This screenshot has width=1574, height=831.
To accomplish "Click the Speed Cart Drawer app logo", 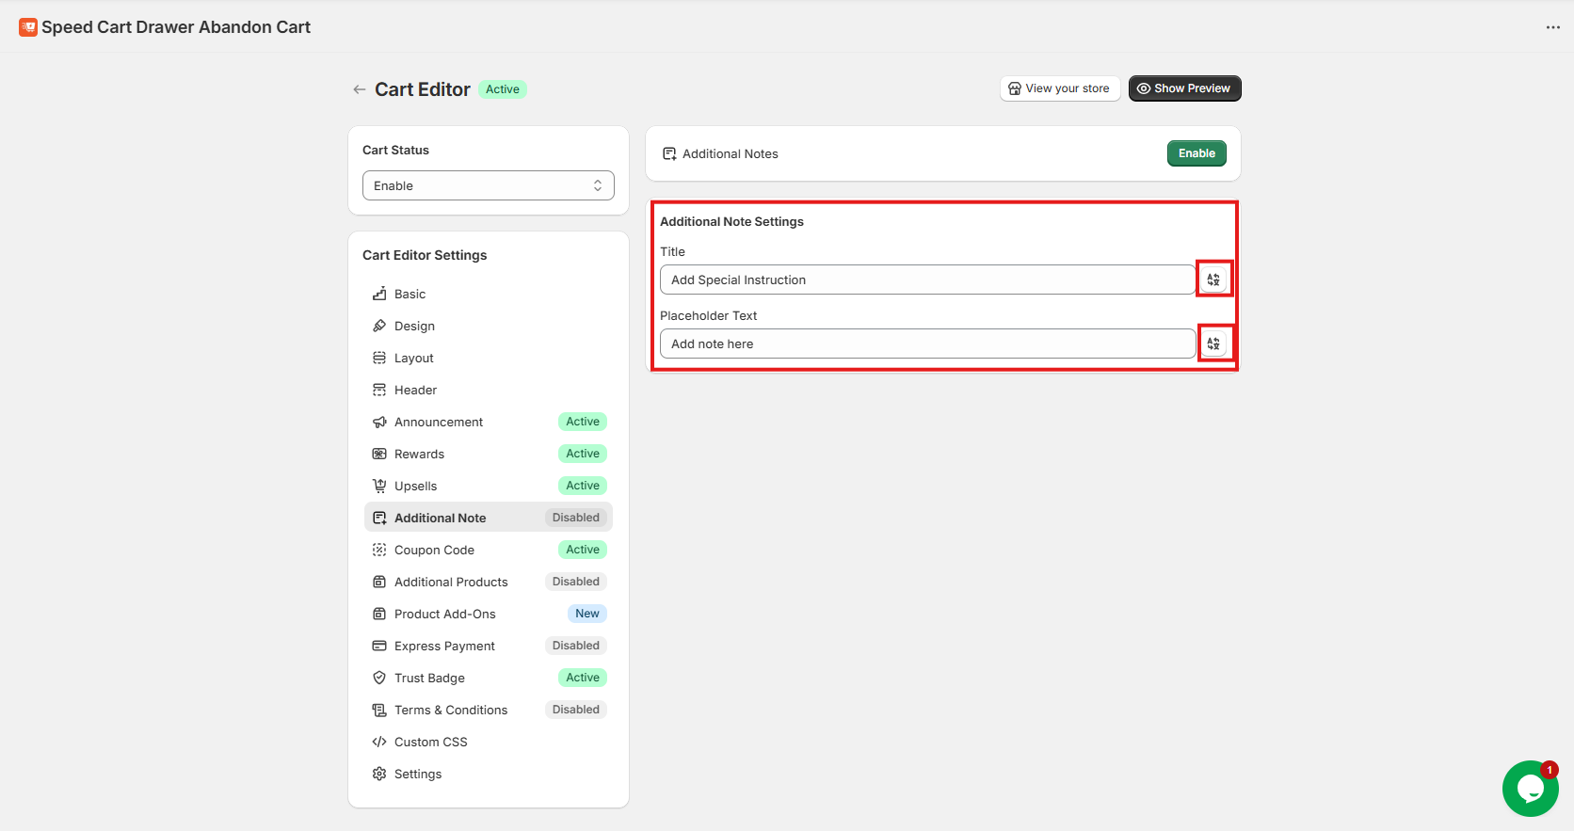I will click(x=28, y=27).
